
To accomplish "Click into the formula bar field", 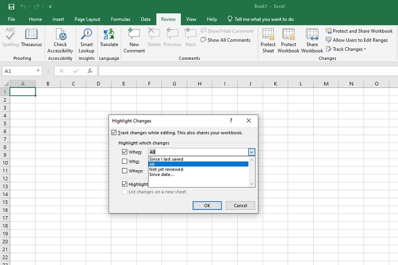I will click(244, 71).
